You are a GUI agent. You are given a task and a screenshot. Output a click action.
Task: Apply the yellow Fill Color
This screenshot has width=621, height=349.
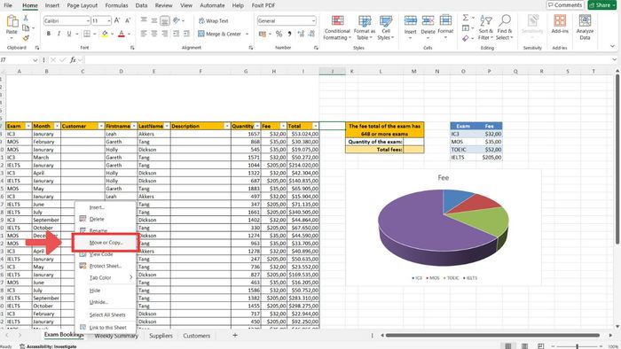tap(105, 34)
